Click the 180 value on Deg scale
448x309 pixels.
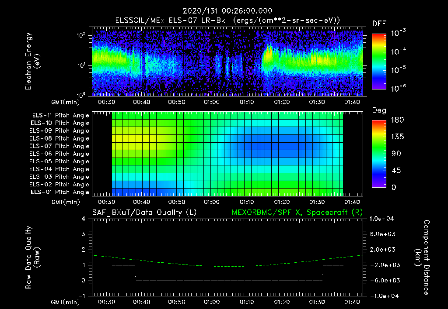(x=397, y=120)
